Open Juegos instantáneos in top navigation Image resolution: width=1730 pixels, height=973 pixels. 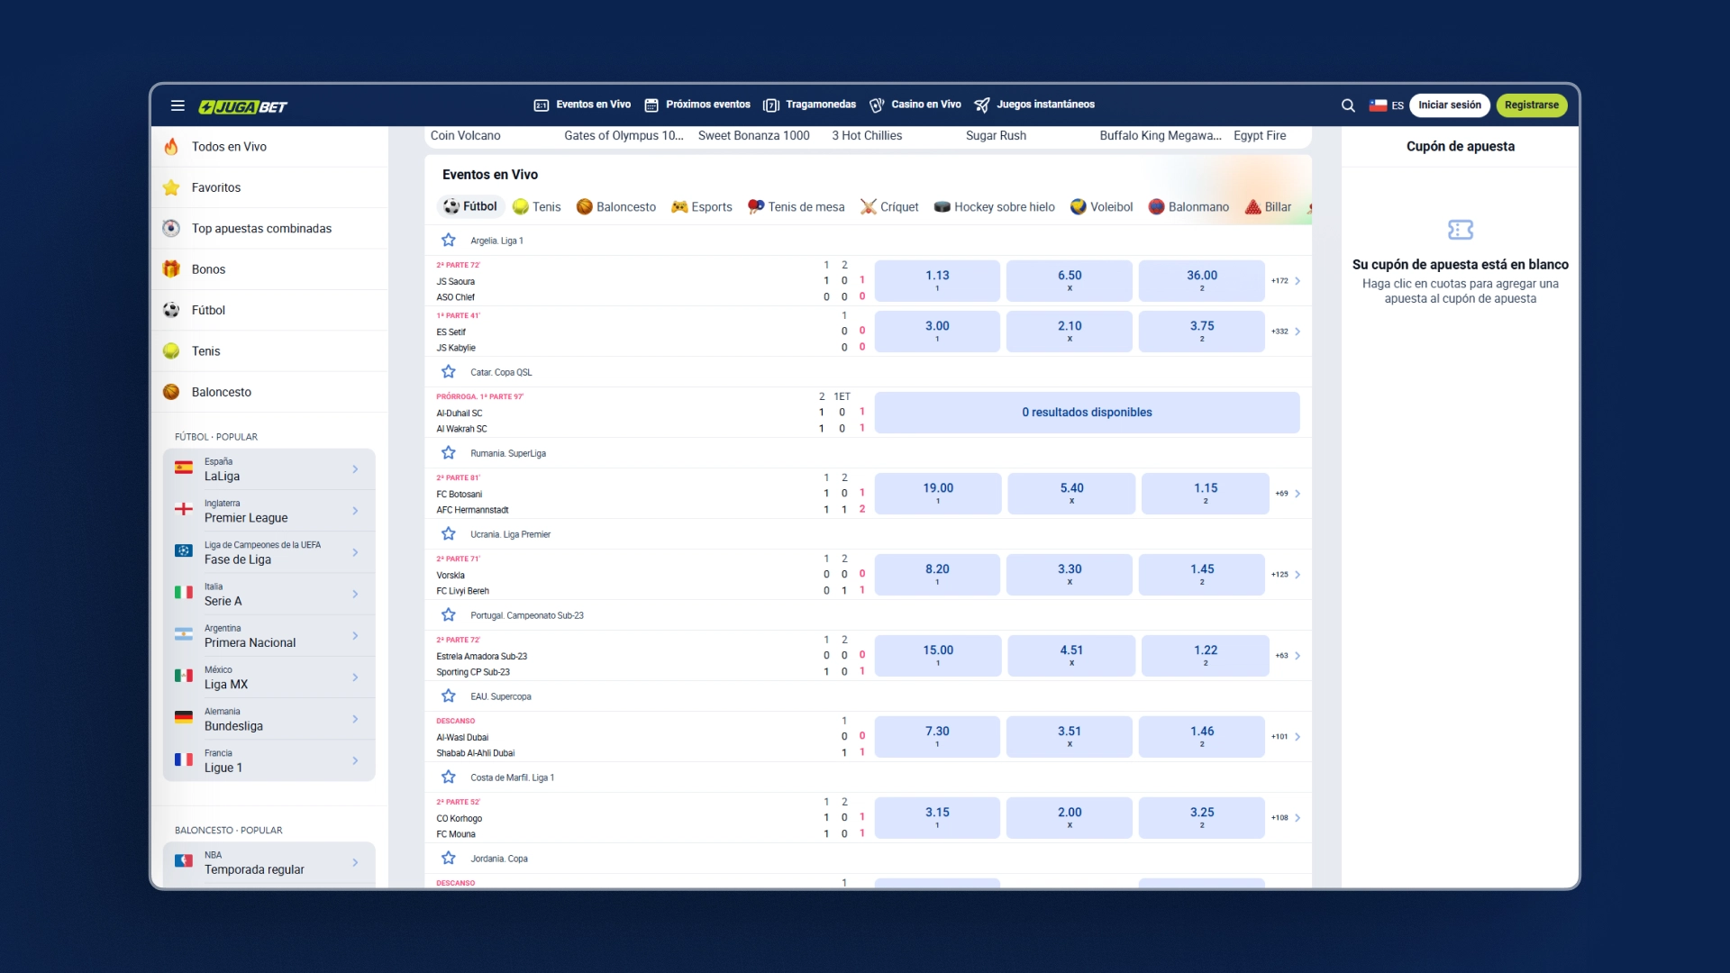tap(1034, 105)
